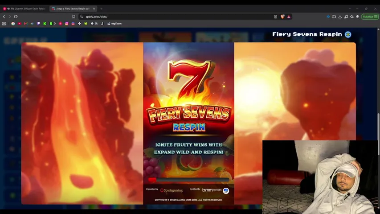Open the red circular bookmark icon
Viewport: 380px width, 214px height.
tap(60, 24)
